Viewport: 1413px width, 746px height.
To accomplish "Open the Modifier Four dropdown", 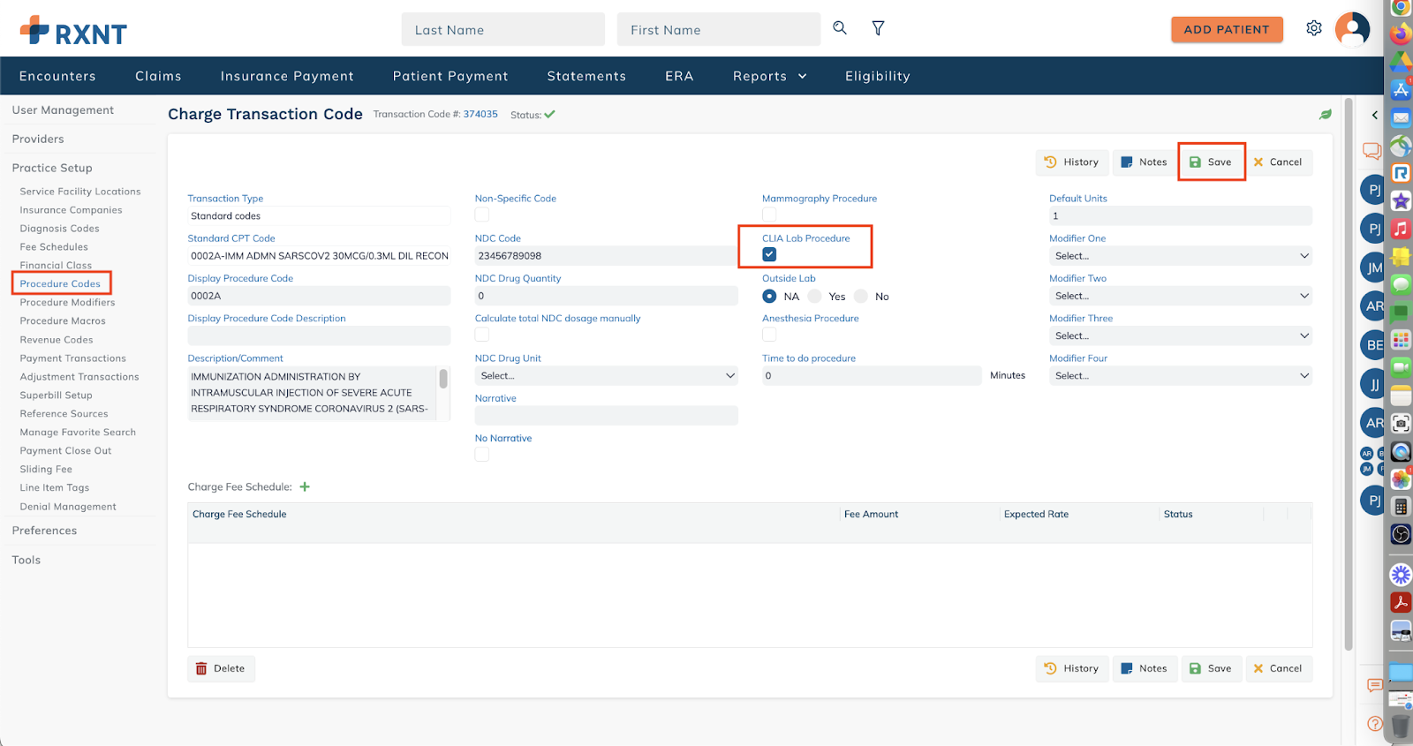I will pyautogui.click(x=1181, y=376).
